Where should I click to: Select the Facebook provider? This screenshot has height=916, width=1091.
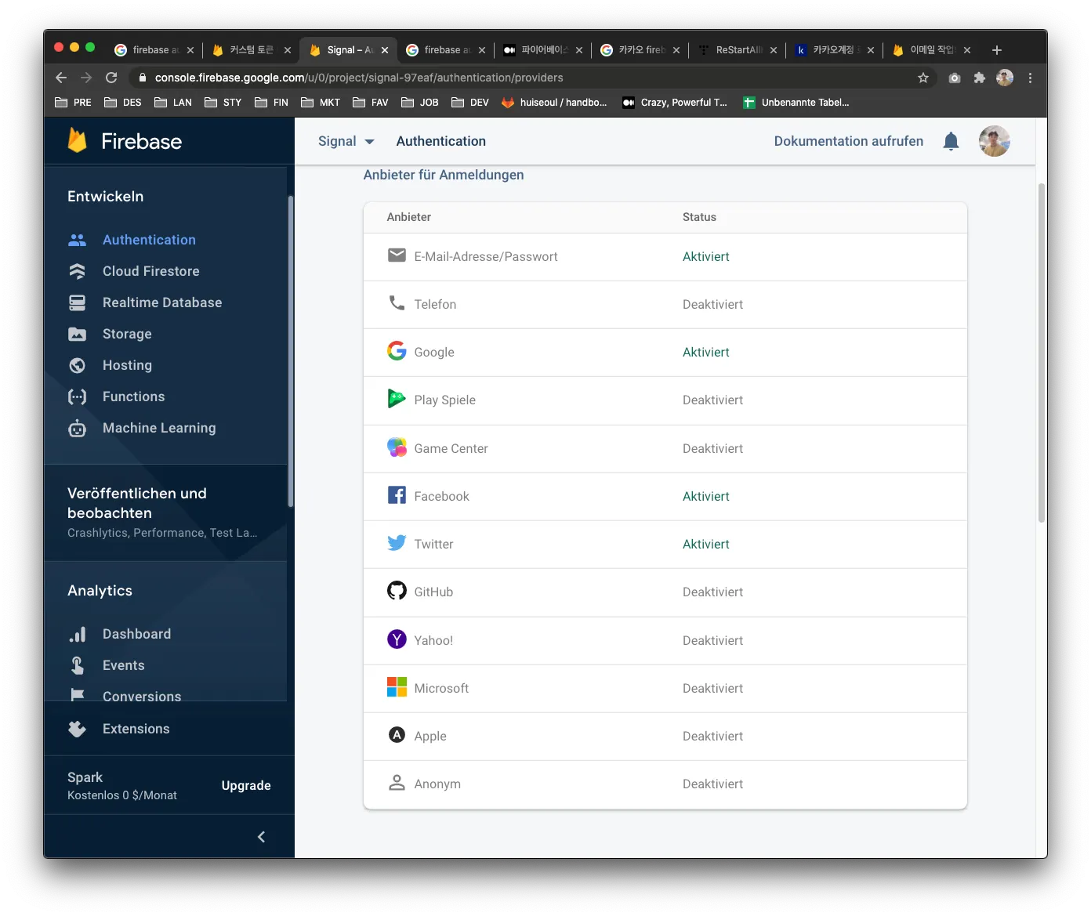[x=665, y=497]
